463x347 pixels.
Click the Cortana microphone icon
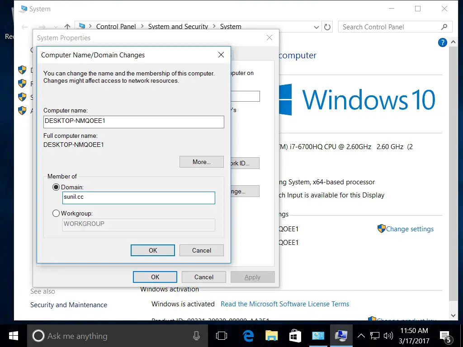click(196, 336)
